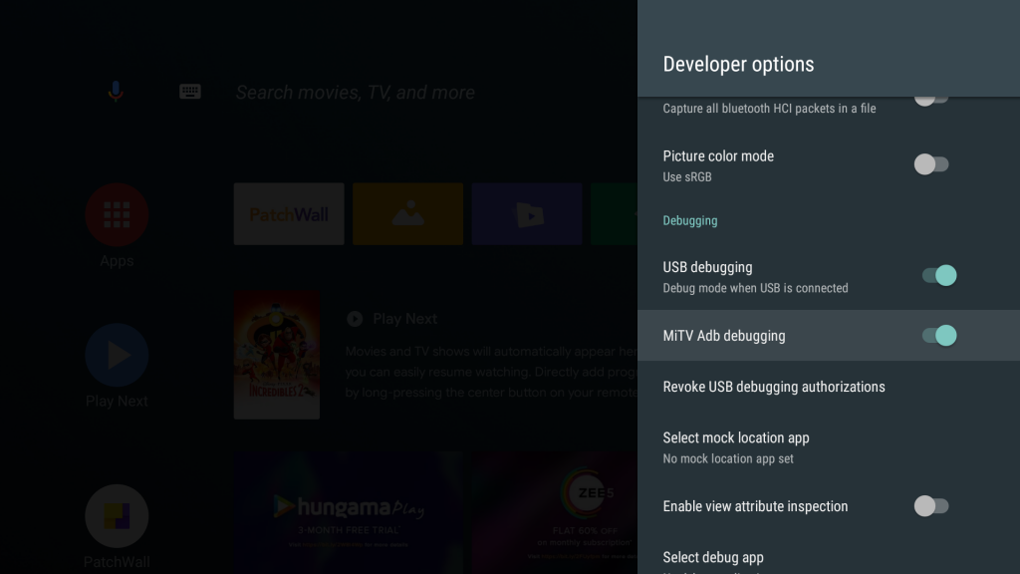Image resolution: width=1020 pixels, height=574 pixels.
Task: Select the USB debugging row label
Action: 708,267
